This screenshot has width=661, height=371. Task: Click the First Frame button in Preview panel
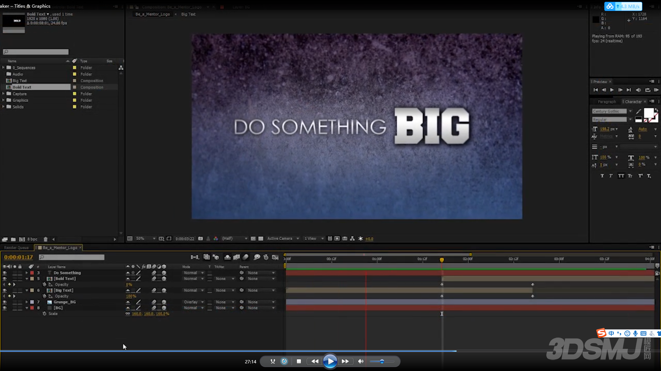(596, 90)
